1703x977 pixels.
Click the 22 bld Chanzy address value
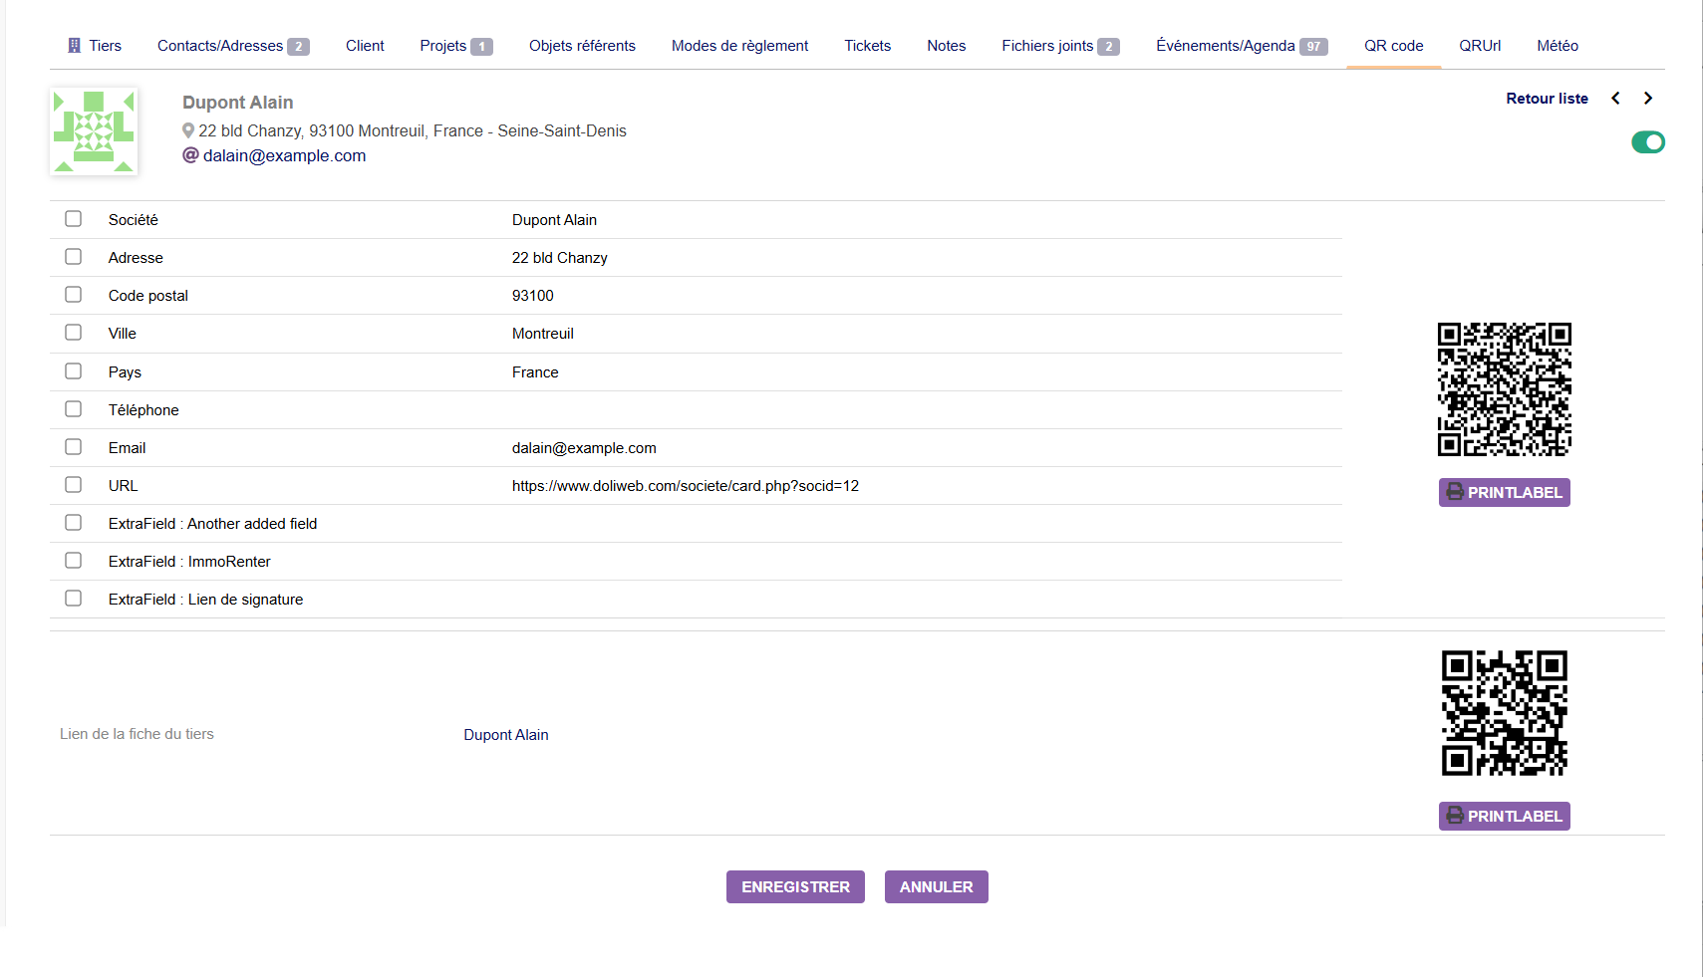coord(560,258)
